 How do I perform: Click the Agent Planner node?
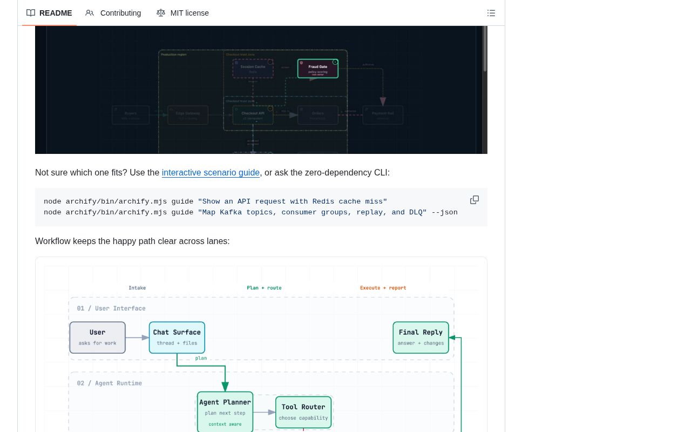click(x=225, y=412)
